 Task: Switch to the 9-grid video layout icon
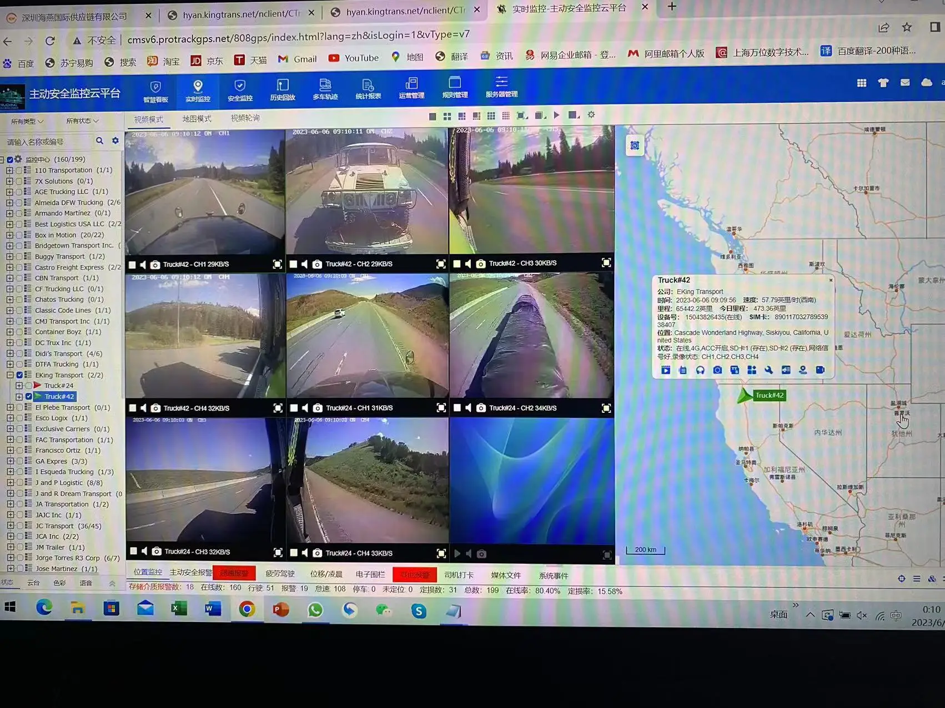tap(491, 116)
